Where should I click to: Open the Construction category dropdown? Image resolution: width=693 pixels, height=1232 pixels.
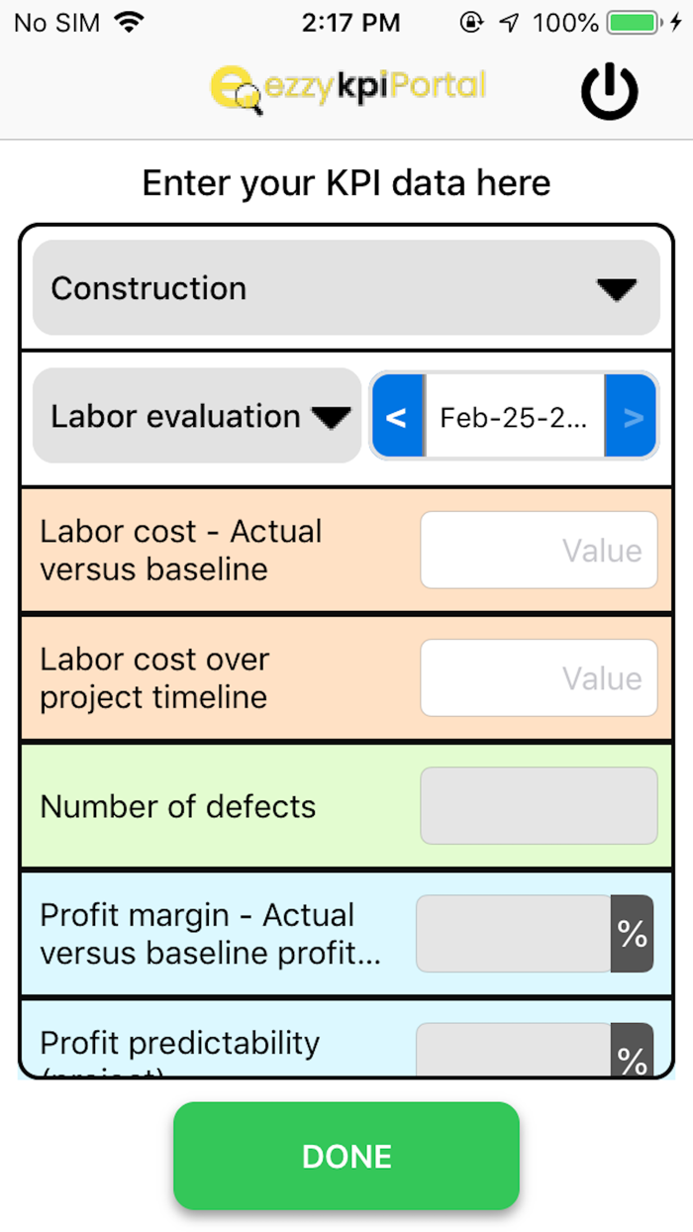pos(346,288)
